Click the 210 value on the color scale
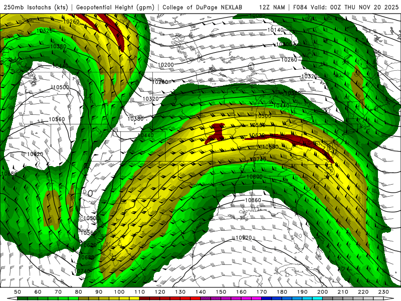The image size is (401, 301). pyautogui.click(x=343, y=292)
